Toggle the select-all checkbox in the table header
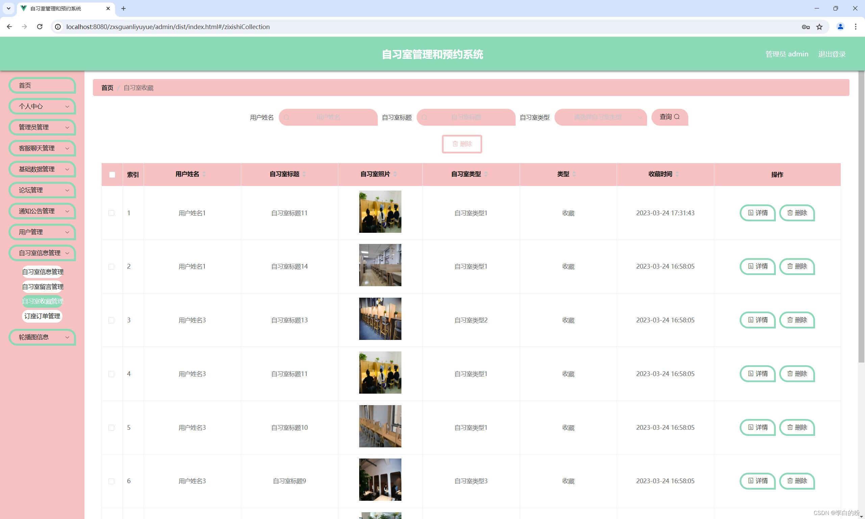 point(112,174)
